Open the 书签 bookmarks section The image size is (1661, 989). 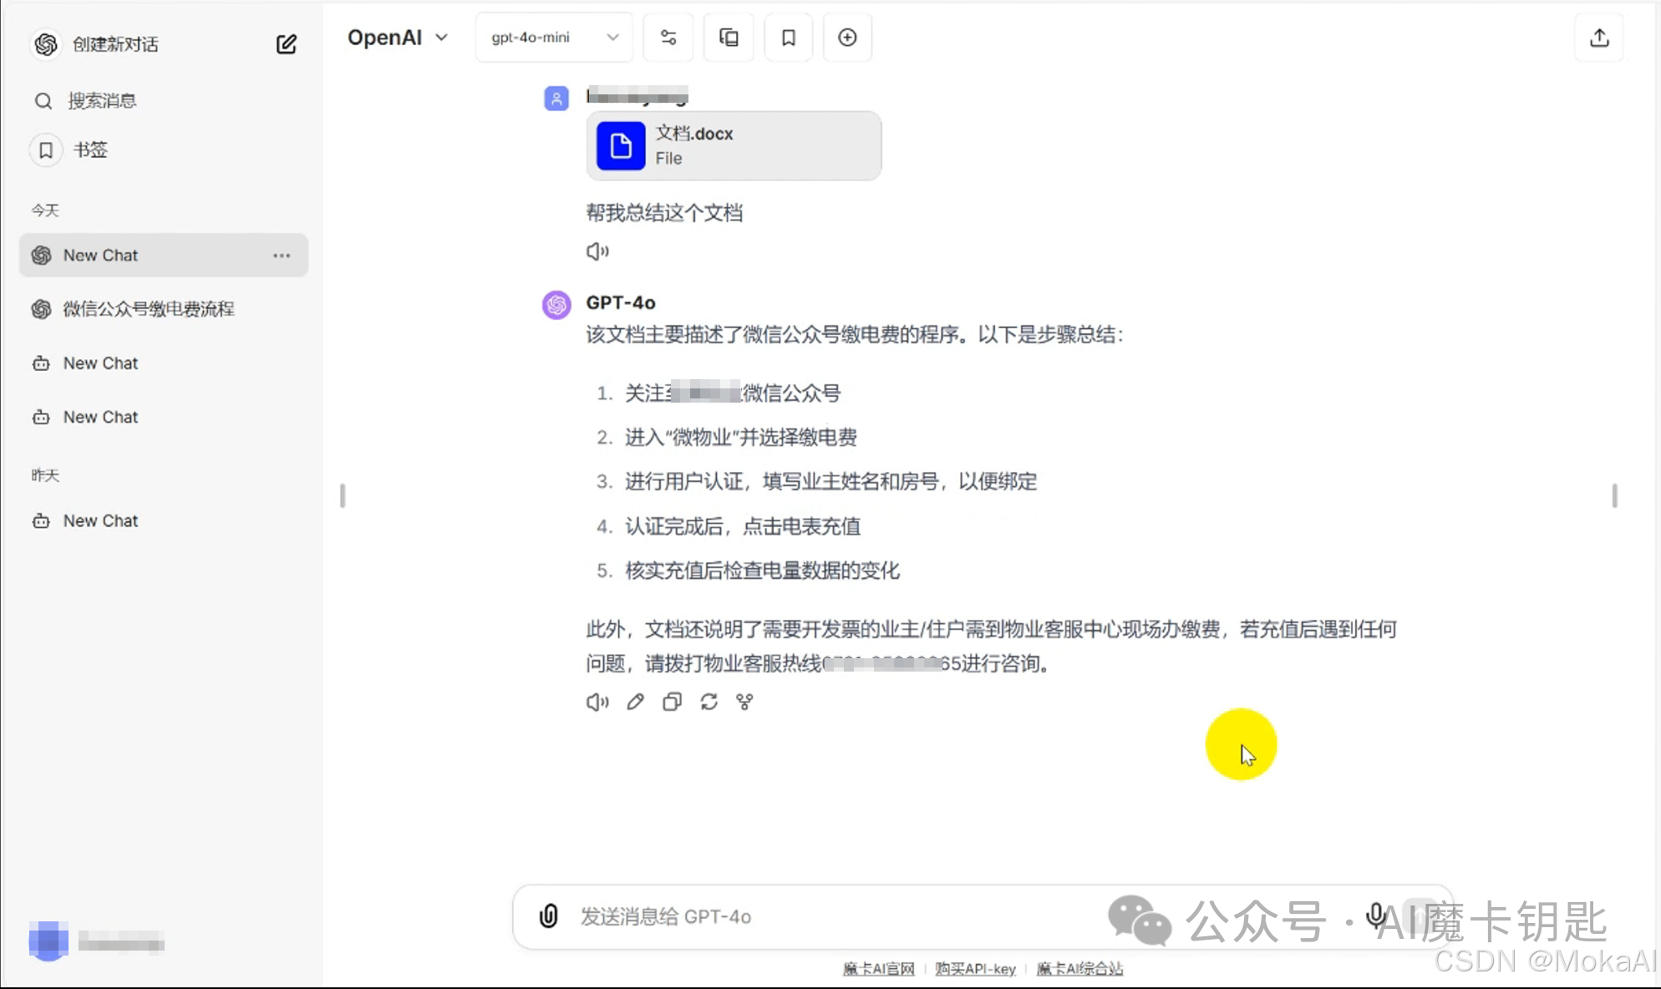(89, 150)
